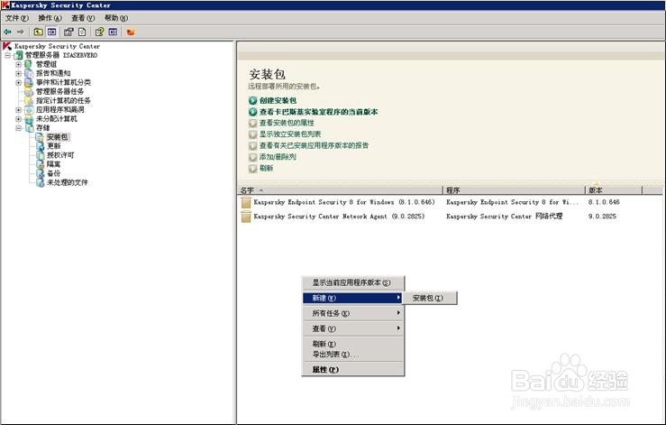Screen dimensions: 666x425
Task: Select the 存储 tree label
Action: pos(43,128)
